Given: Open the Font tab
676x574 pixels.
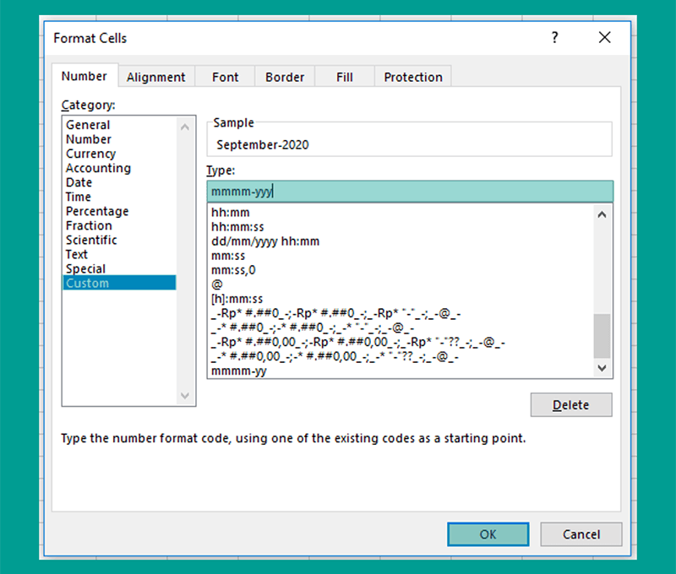Looking at the screenshot, I should tap(225, 77).
